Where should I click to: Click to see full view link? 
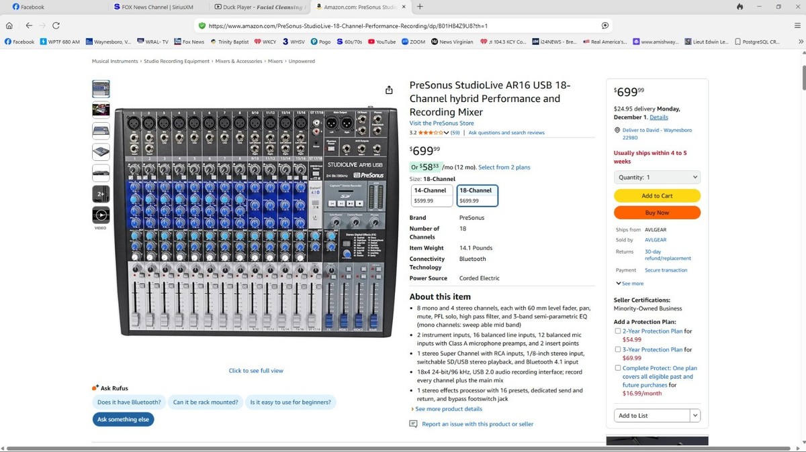point(256,371)
